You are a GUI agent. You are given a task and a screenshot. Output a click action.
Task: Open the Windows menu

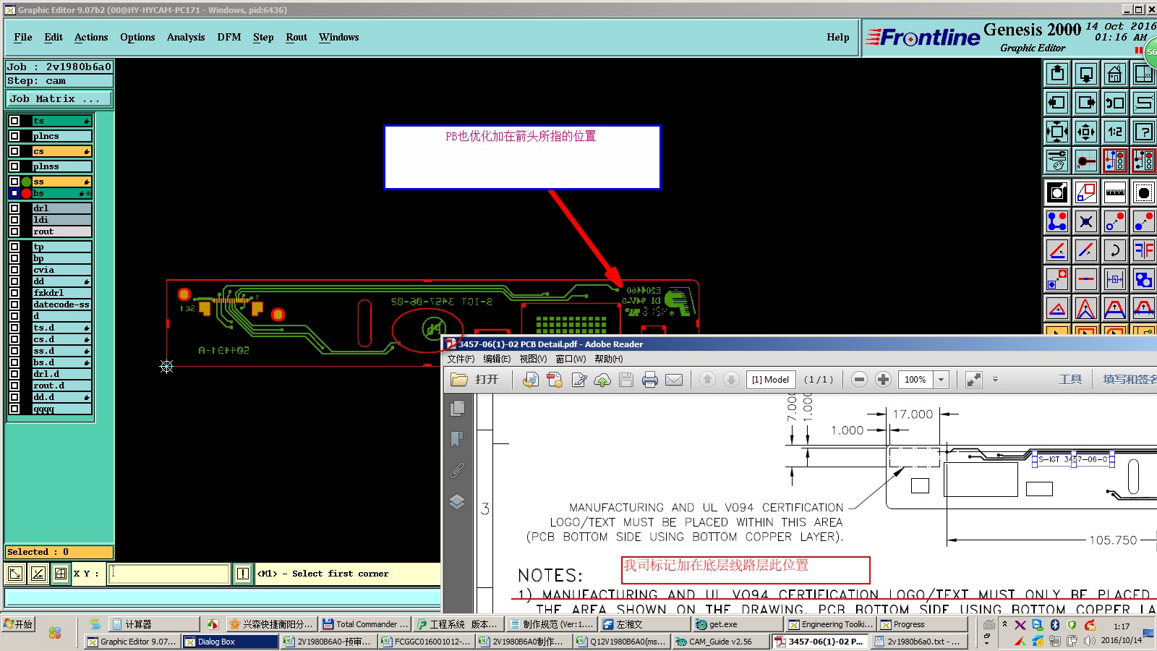[339, 38]
